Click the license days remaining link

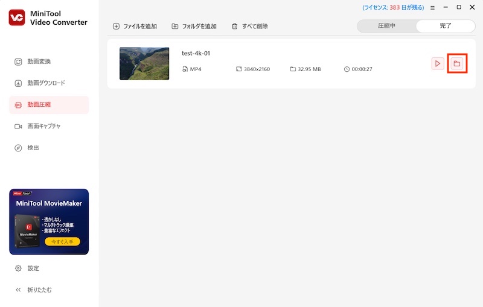click(x=394, y=8)
